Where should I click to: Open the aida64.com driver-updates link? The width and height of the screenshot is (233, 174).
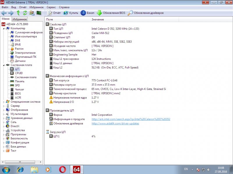[x=115, y=123]
